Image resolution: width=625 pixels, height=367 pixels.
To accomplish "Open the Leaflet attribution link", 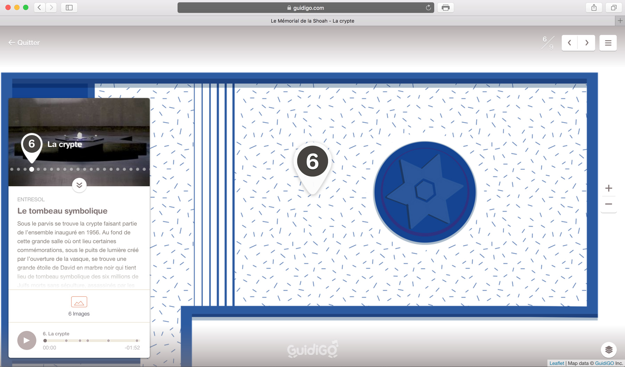I will pos(557,363).
